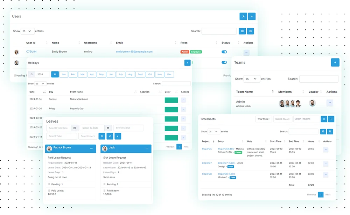Toggle status switch for Emily Brown
Viewport: 350px width, 215px height.
coord(224,52)
